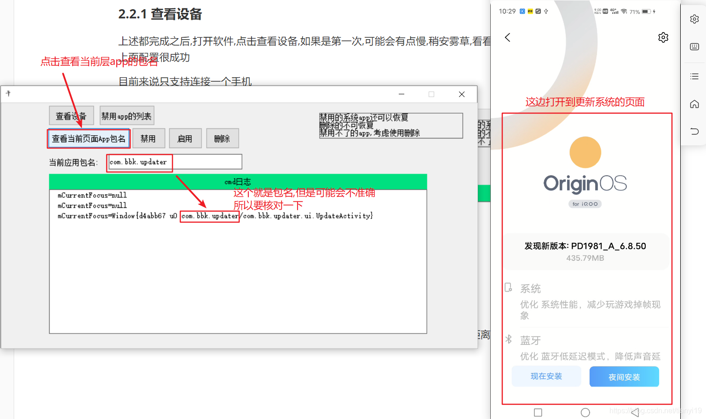Image resolution: width=706 pixels, height=419 pixels.
Task: Click the 10:29 clock on the phone status bar
Action: point(507,11)
